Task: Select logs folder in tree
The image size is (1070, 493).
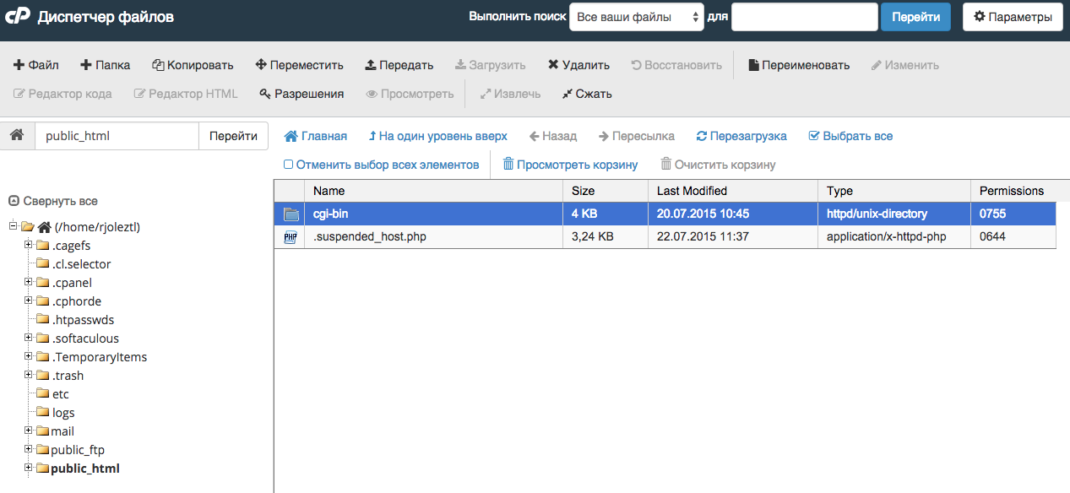Action: pos(63,413)
